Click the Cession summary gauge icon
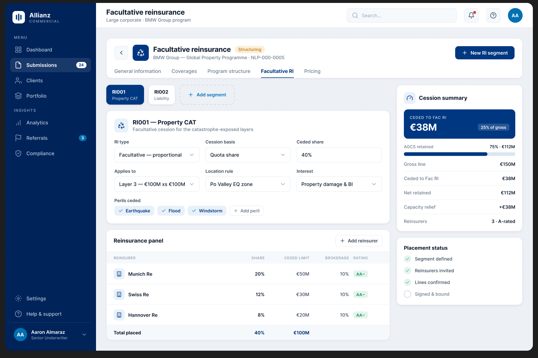Screen dimensions: 538x358 [x=410, y=98]
